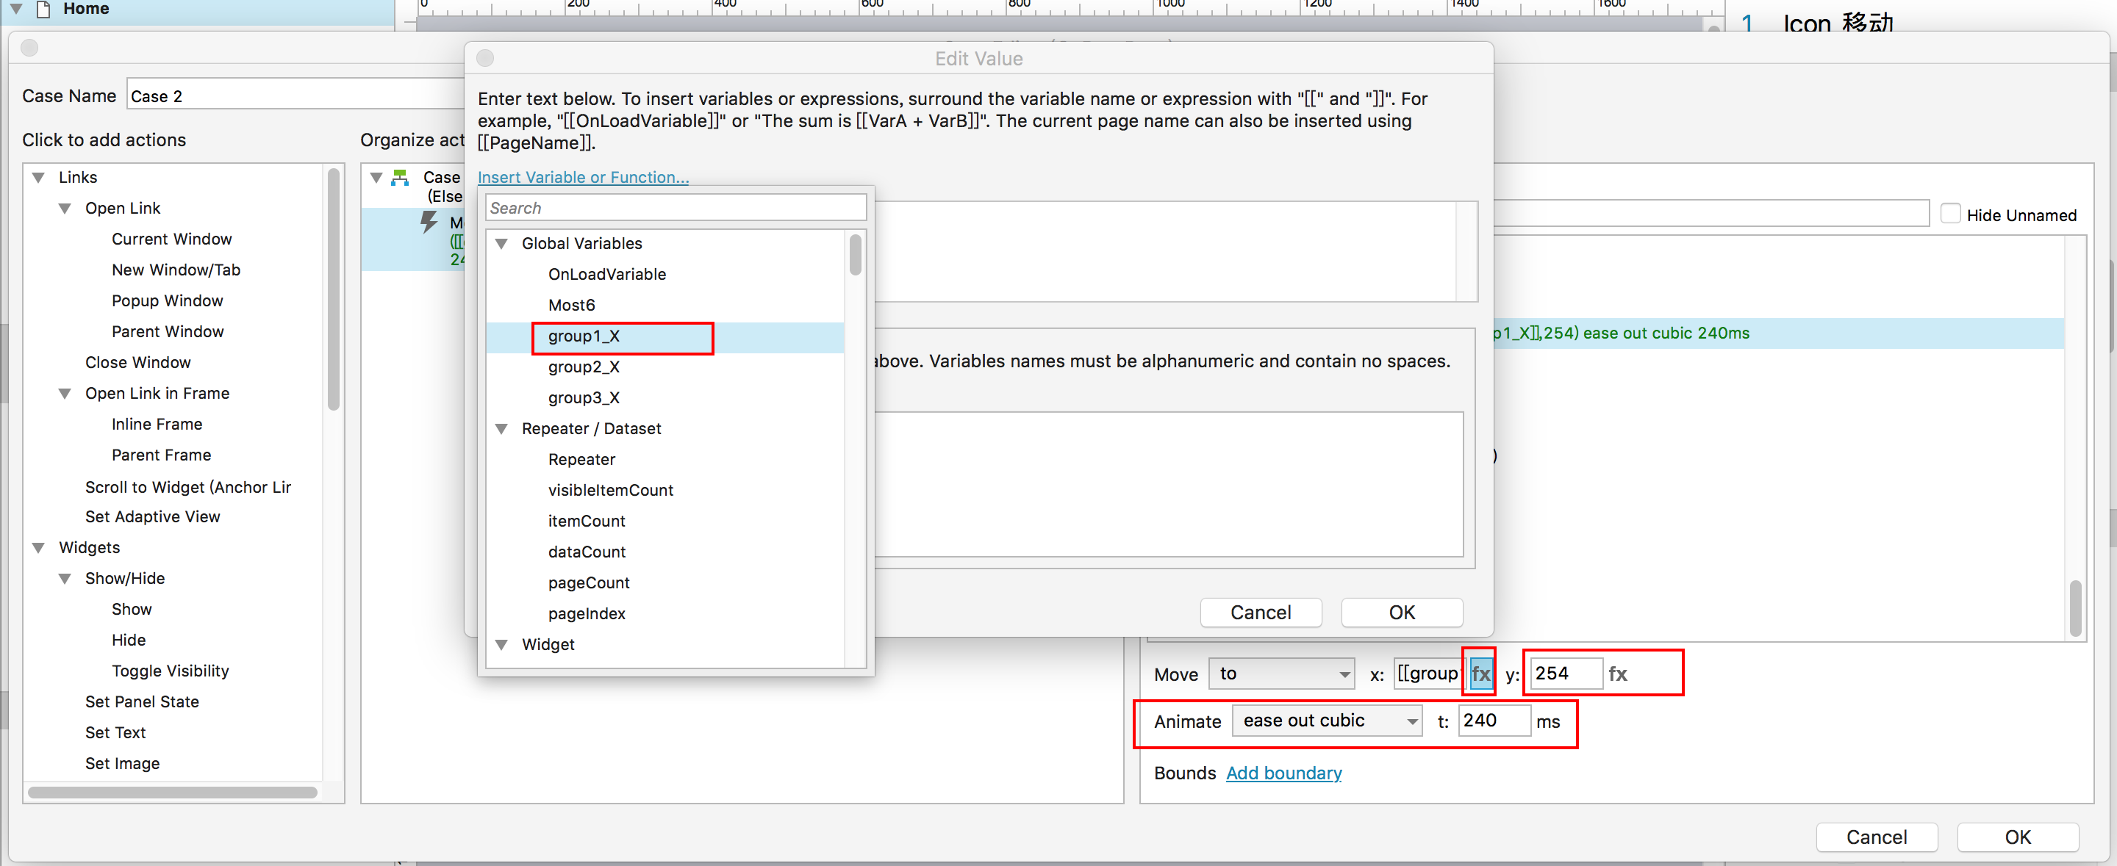Click the fx button next to x field
The image size is (2117, 866).
click(1480, 674)
